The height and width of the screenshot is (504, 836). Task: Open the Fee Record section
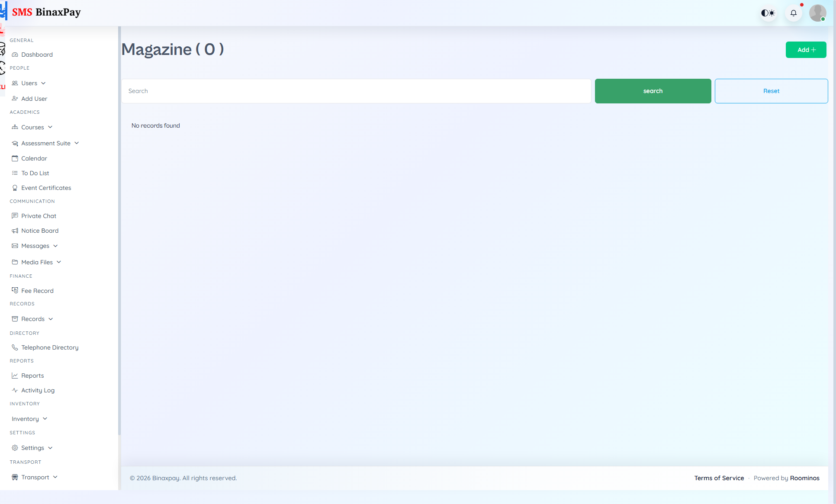click(37, 290)
